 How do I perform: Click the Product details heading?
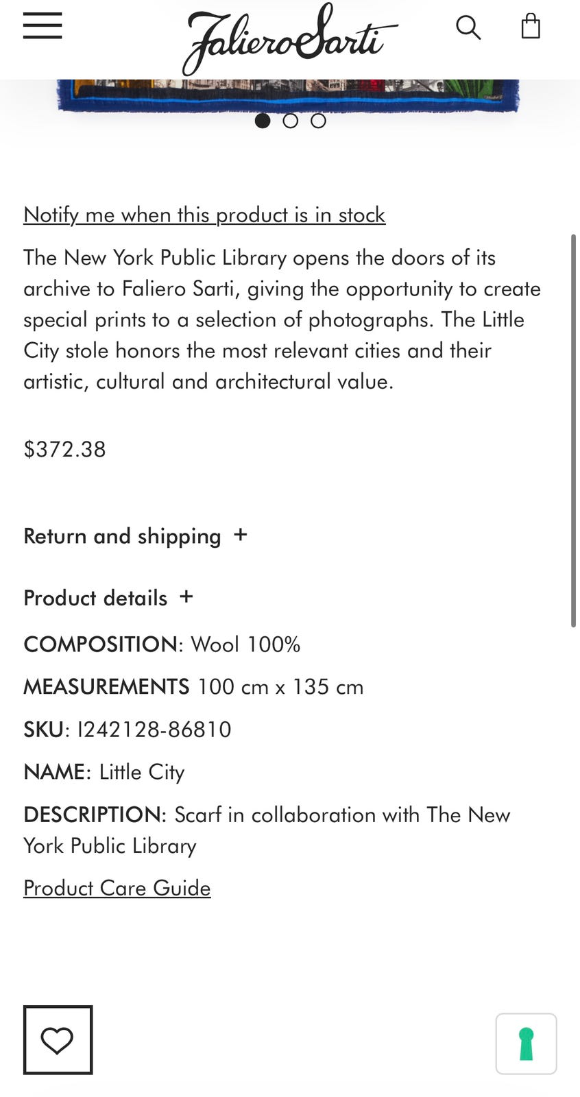95,598
